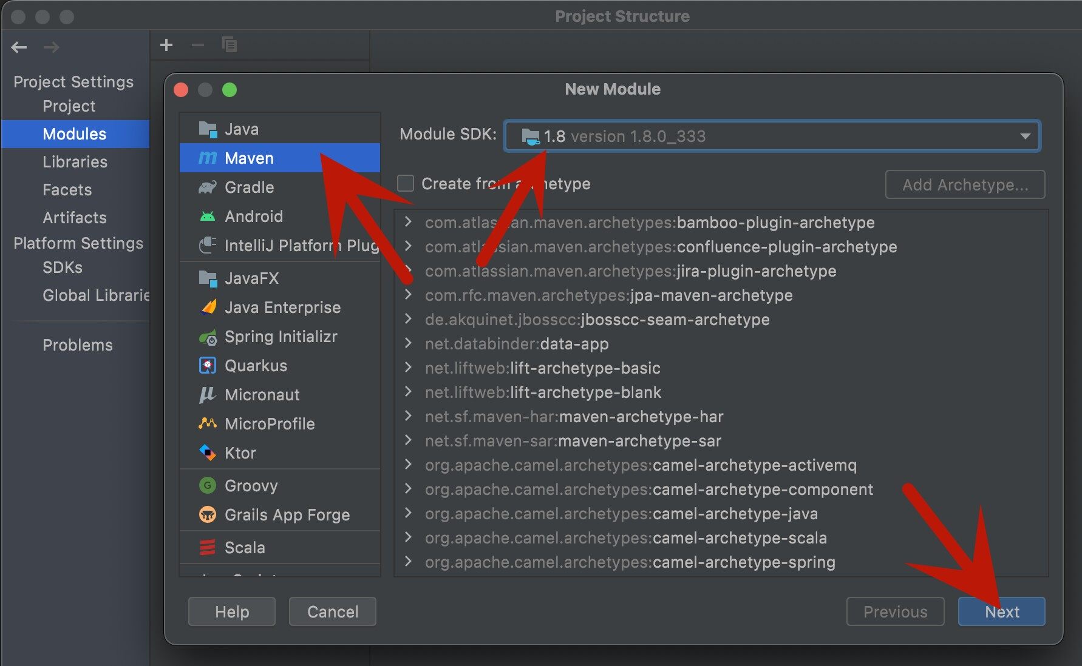Expand the bamboo-plugin-archetype entry
Image resolution: width=1082 pixels, height=666 pixels.
(409, 222)
